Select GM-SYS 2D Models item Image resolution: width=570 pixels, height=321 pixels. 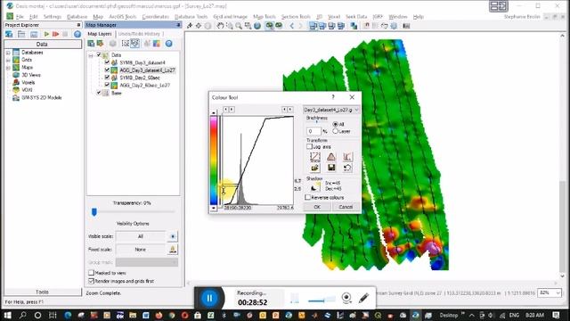[42, 97]
